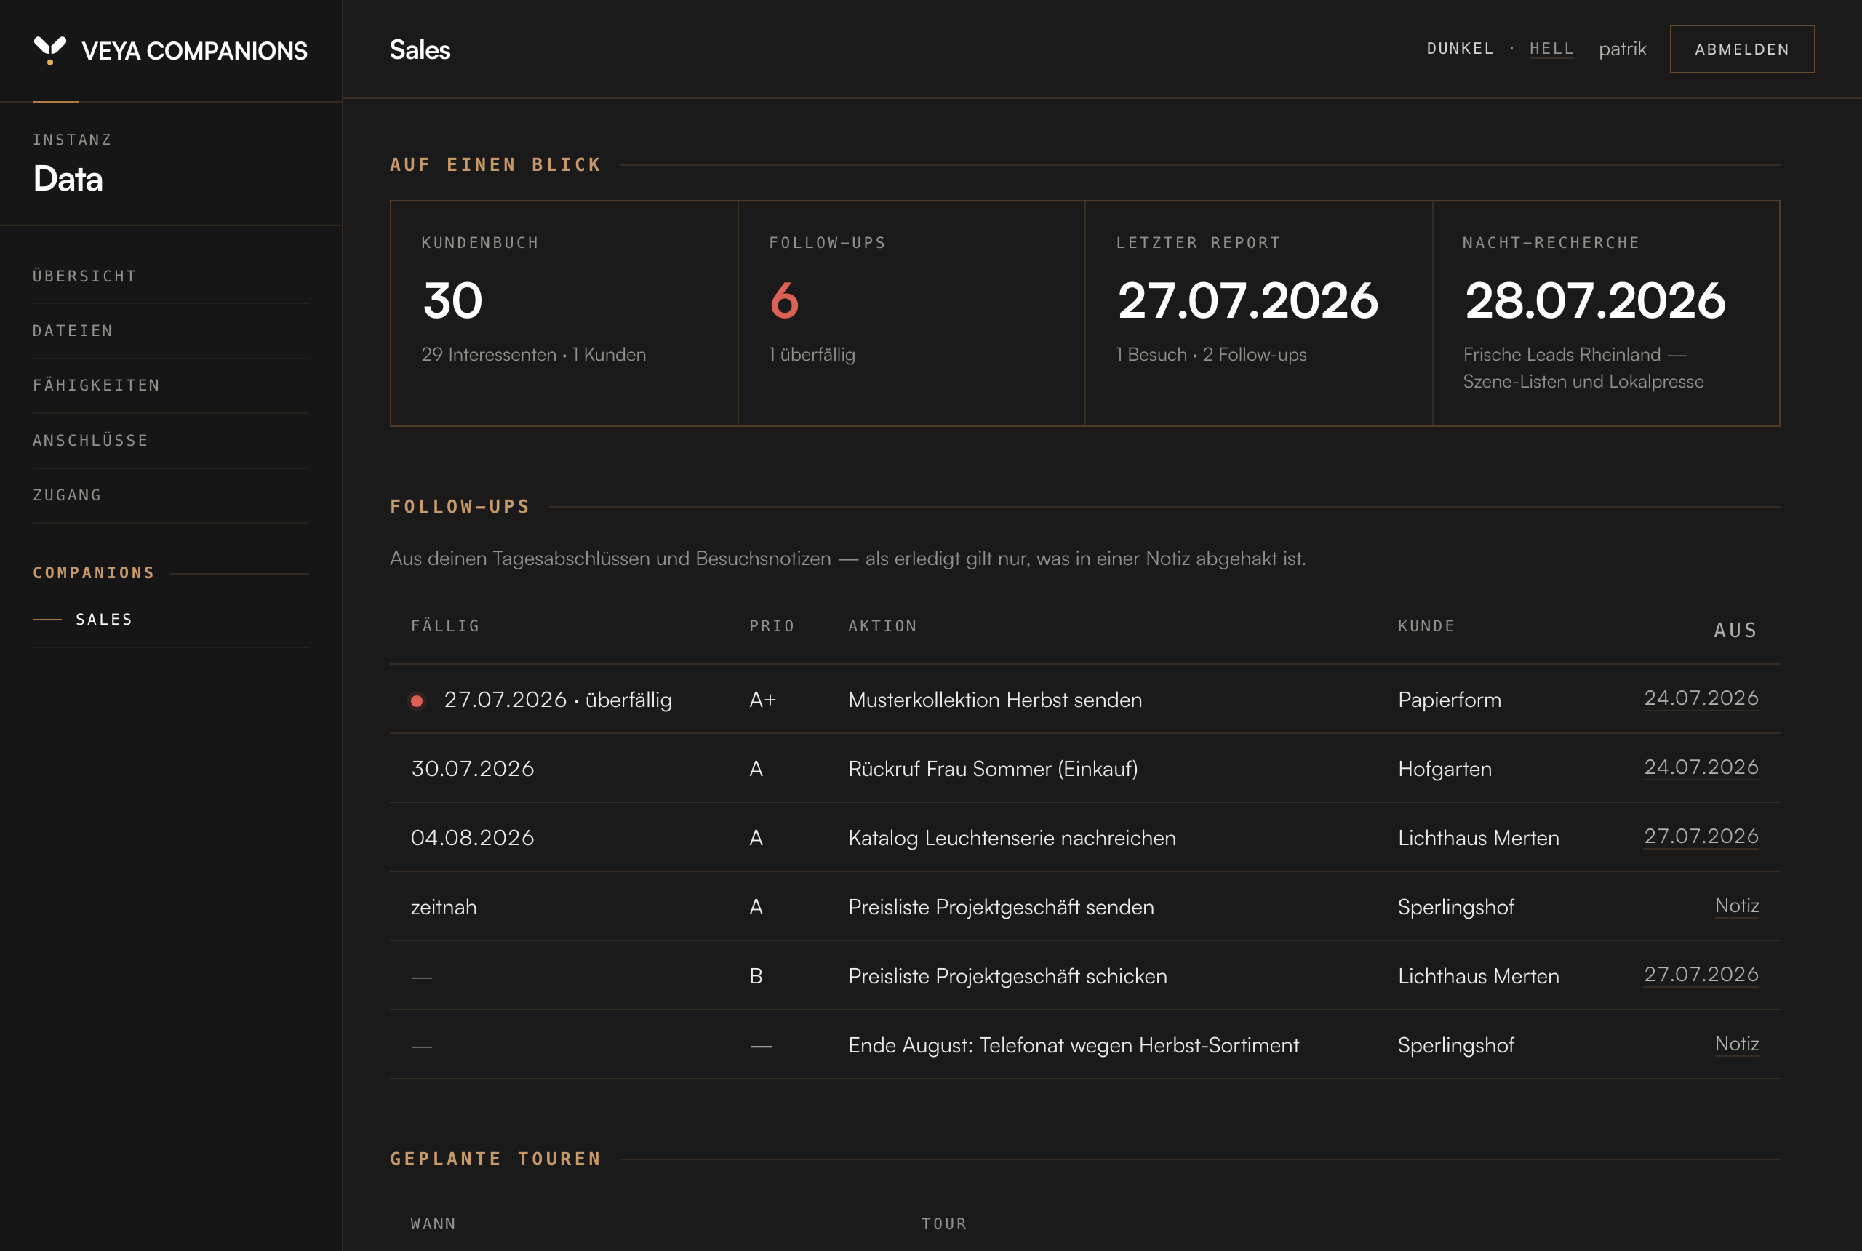The image size is (1862, 1251).
Task: Click '27.07.2026 · überfällig' due date
Action: [x=558, y=700]
